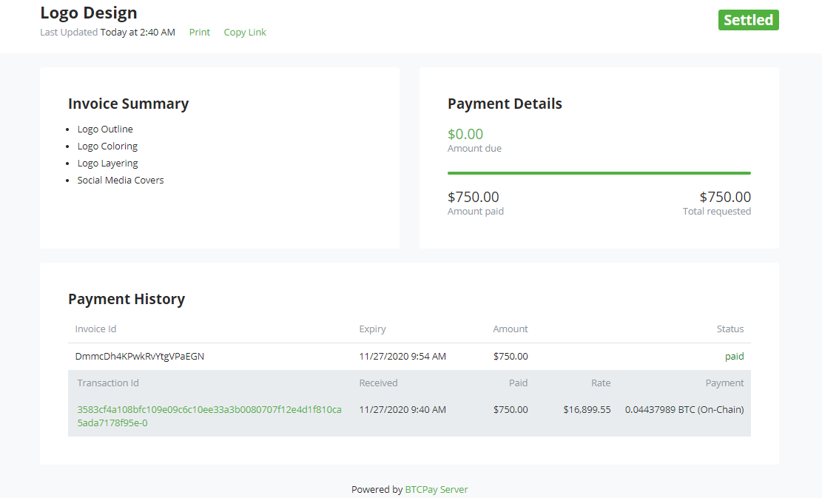Select the Invoice Id column header

point(95,329)
